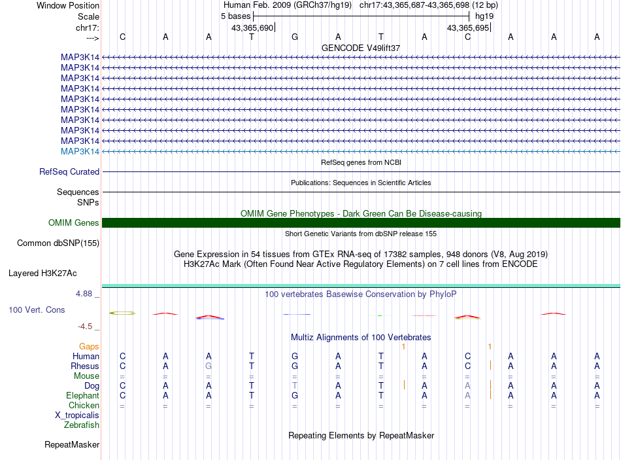Open the GENCODE V49lift37 track title
This screenshot has height=460, width=621.
click(361, 48)
